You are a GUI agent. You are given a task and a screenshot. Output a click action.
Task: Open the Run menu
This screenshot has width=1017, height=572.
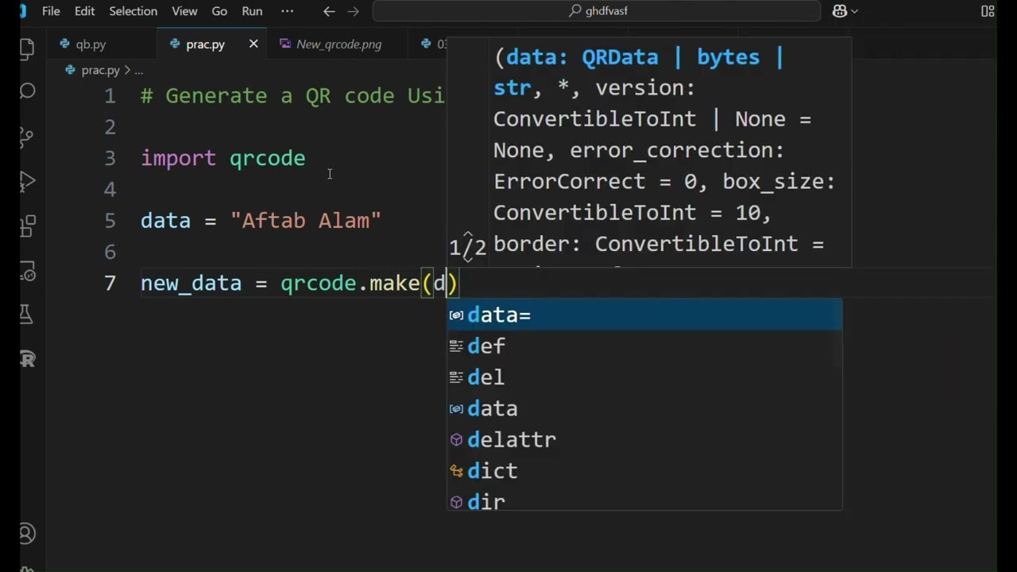point(252,11)
